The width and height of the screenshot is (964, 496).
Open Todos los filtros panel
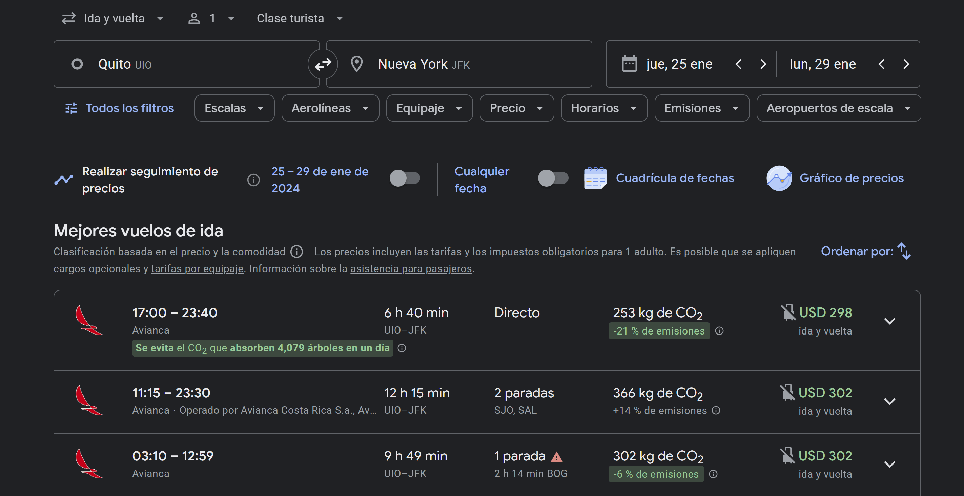[x=119, y=108]
